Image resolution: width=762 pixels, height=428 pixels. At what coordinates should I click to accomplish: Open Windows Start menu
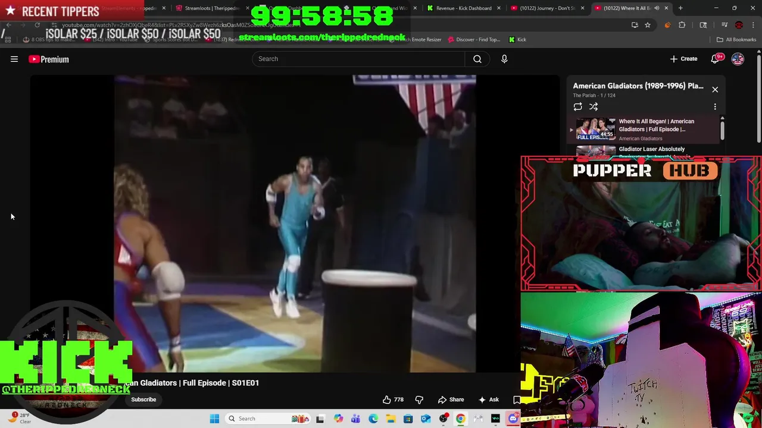(214, 418)
